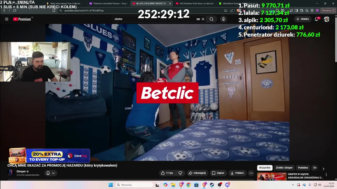Open Steam from the taskbar
Image resolution: width=337 pixels, height=189 pixels.
[212, 185]
